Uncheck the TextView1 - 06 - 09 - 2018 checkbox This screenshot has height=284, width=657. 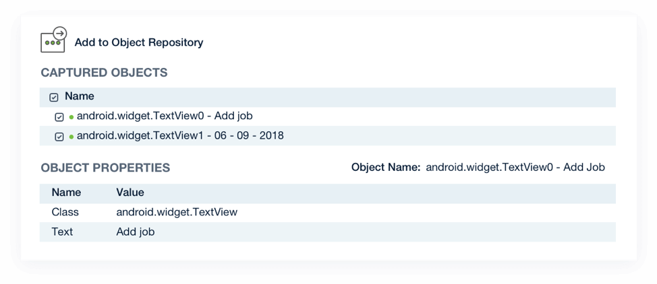click(59, 137)
